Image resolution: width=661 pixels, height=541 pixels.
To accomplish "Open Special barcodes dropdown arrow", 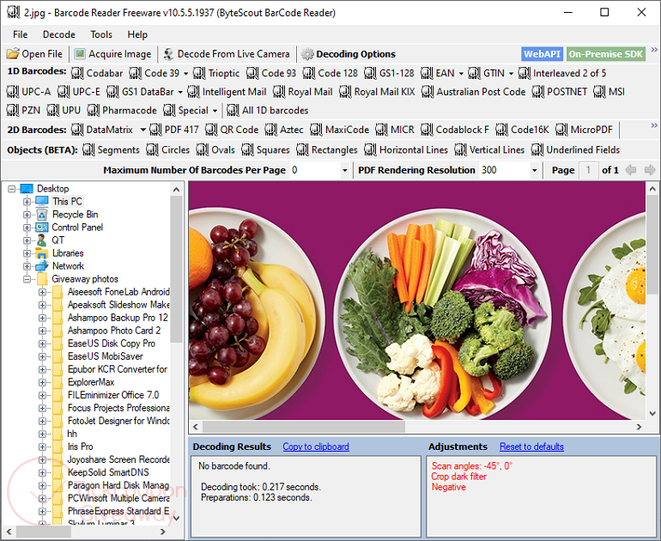I will point(215,111).
